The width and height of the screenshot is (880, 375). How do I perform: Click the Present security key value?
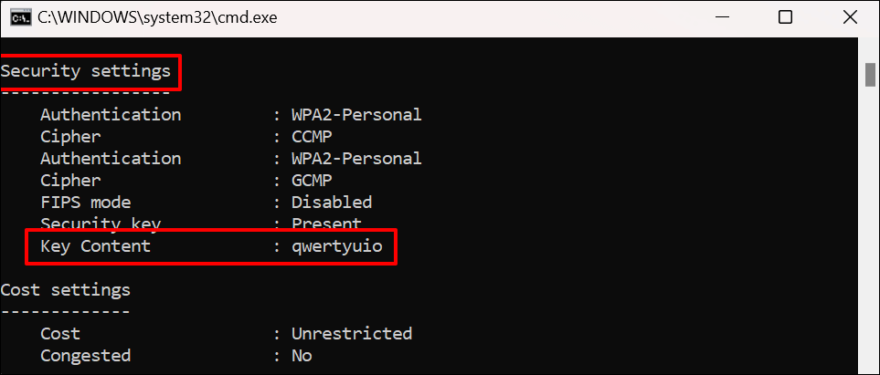[x=326, y=224]
